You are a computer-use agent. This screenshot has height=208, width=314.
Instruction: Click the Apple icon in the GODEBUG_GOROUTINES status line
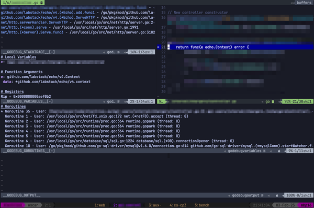(279, 151)
